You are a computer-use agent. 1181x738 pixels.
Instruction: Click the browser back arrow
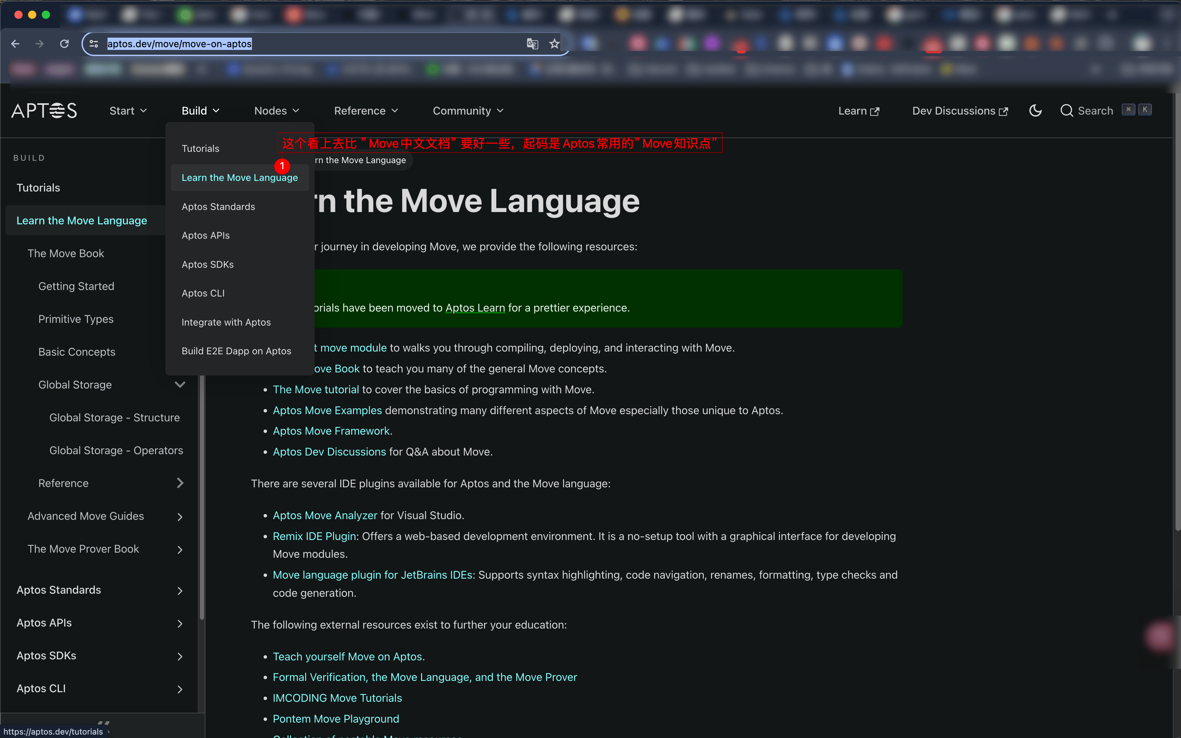[15, 44]
